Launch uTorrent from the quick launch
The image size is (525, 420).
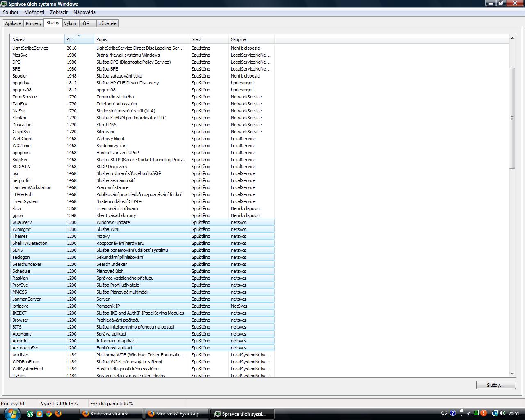pyautogui.click(x=30, y=414)
